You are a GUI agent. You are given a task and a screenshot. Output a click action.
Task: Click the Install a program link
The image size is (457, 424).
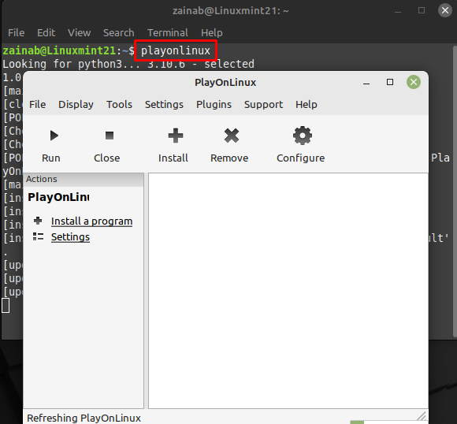point(92,221)
